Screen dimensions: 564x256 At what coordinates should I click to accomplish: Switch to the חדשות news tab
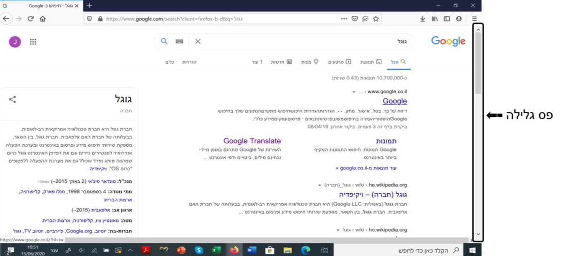coord(282,62)
